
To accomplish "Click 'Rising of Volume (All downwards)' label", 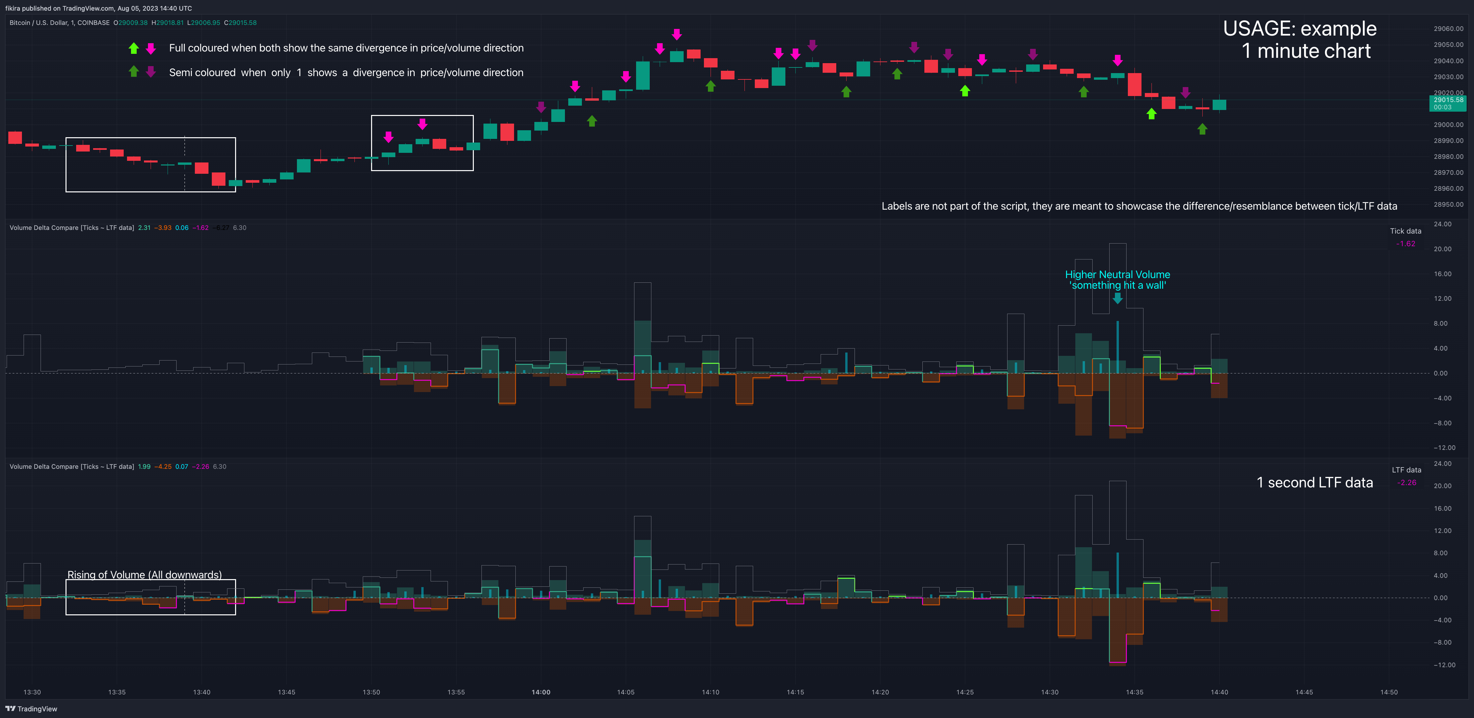I will [x=145, y=574].
